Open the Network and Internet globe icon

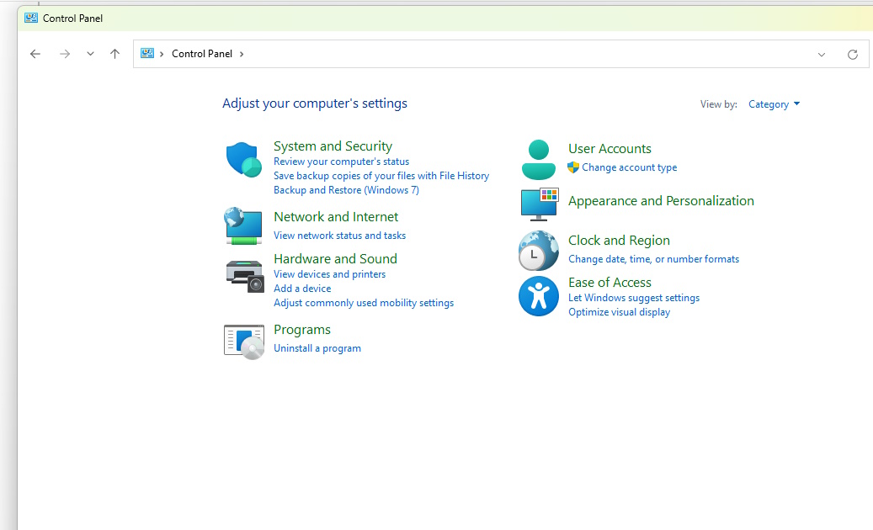[x=243, y=225]
